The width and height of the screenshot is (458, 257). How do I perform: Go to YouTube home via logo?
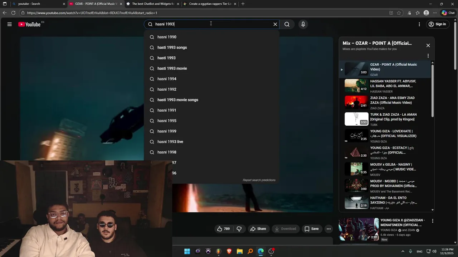(x=29, y=24)
